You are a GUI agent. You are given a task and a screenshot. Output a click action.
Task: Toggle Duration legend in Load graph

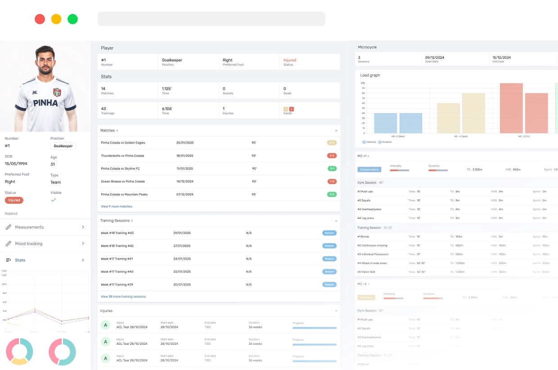[x=385, y=142]
